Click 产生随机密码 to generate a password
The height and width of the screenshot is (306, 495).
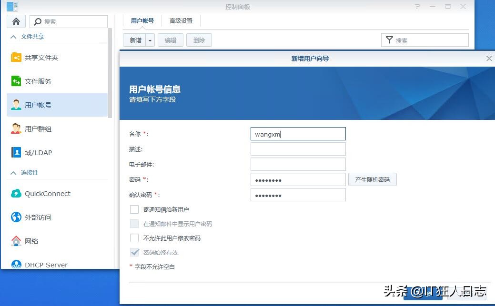tap(373, 179)
